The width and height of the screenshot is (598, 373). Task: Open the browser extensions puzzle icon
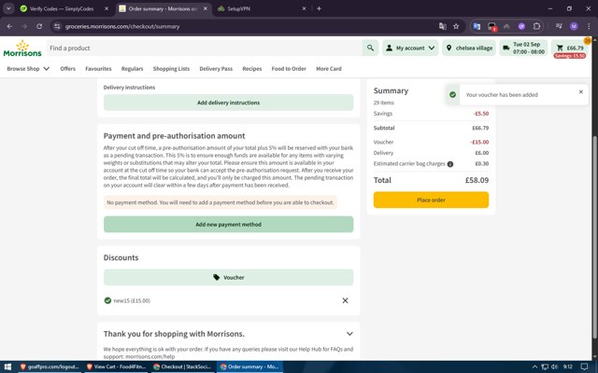(x=536, y=26)
